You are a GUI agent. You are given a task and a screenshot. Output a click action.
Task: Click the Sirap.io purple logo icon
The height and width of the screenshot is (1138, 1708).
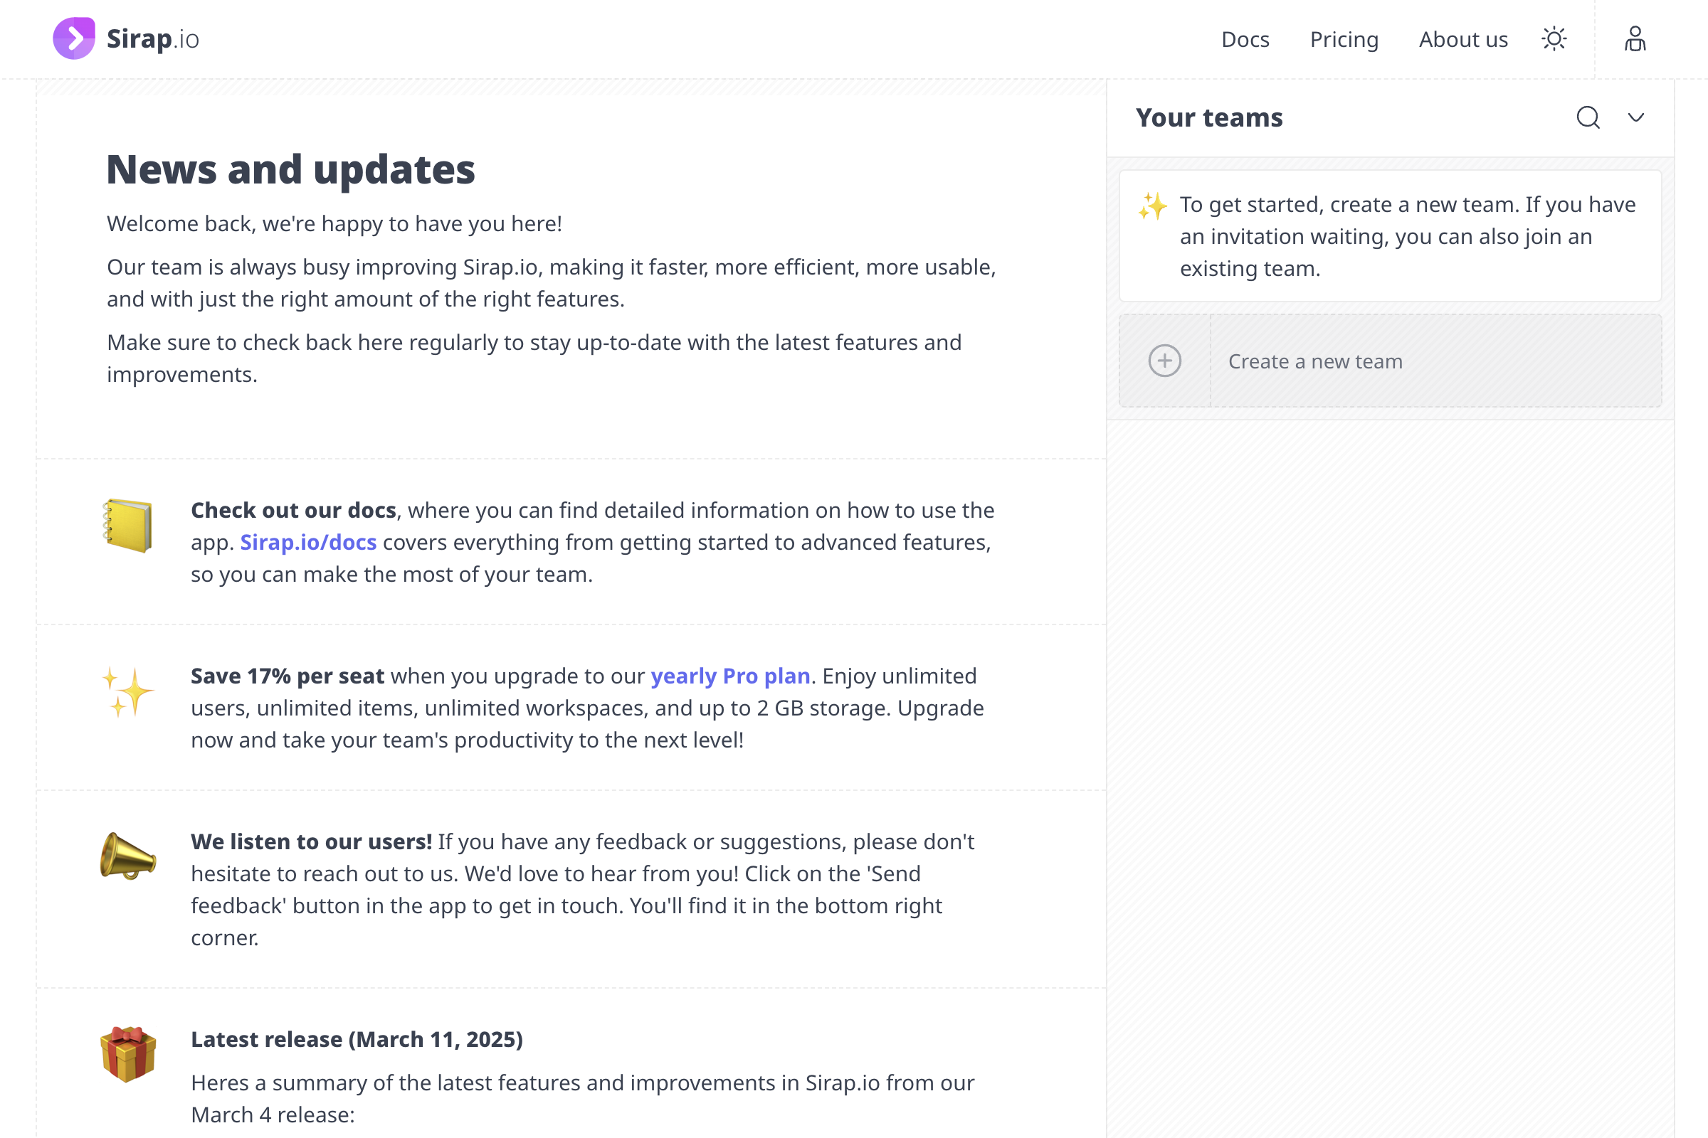click(74, 38)
